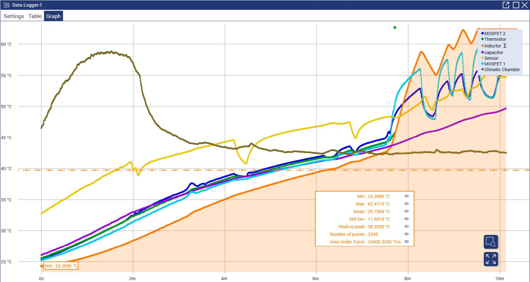
Task: Click the pop-out window icon in title bar
Action: [506, 5]
